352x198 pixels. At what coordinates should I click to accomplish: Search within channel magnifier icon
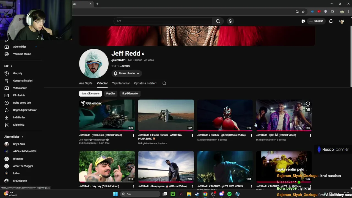pyautogui.click(x=164, y=83)
